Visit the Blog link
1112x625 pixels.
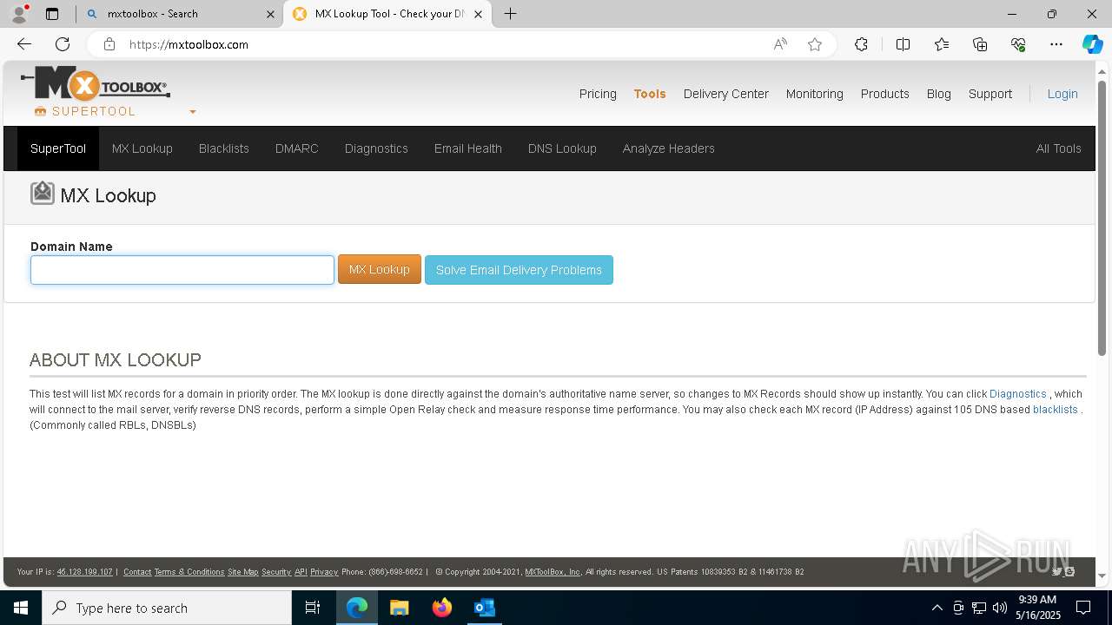(939, 94)
